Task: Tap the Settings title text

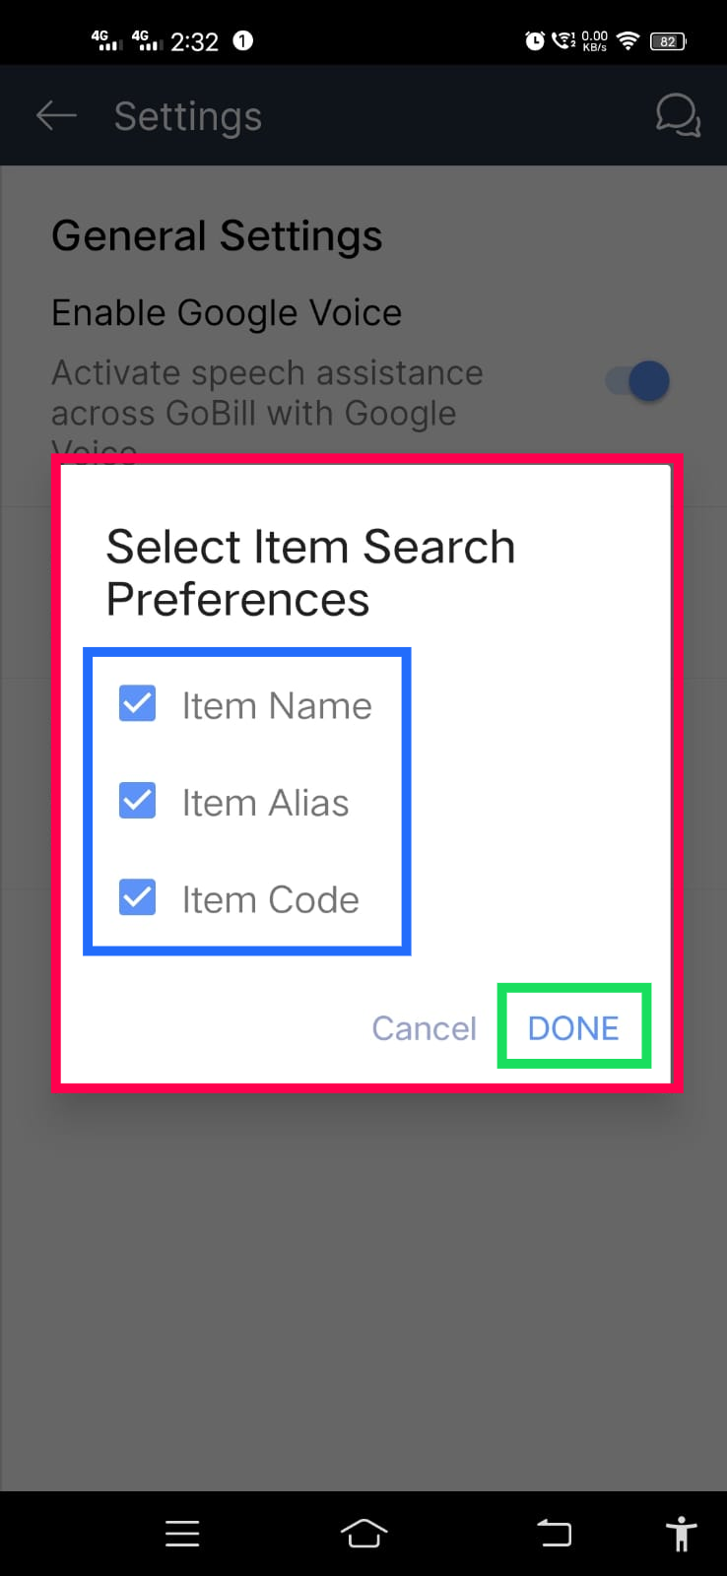Action: 188,116
